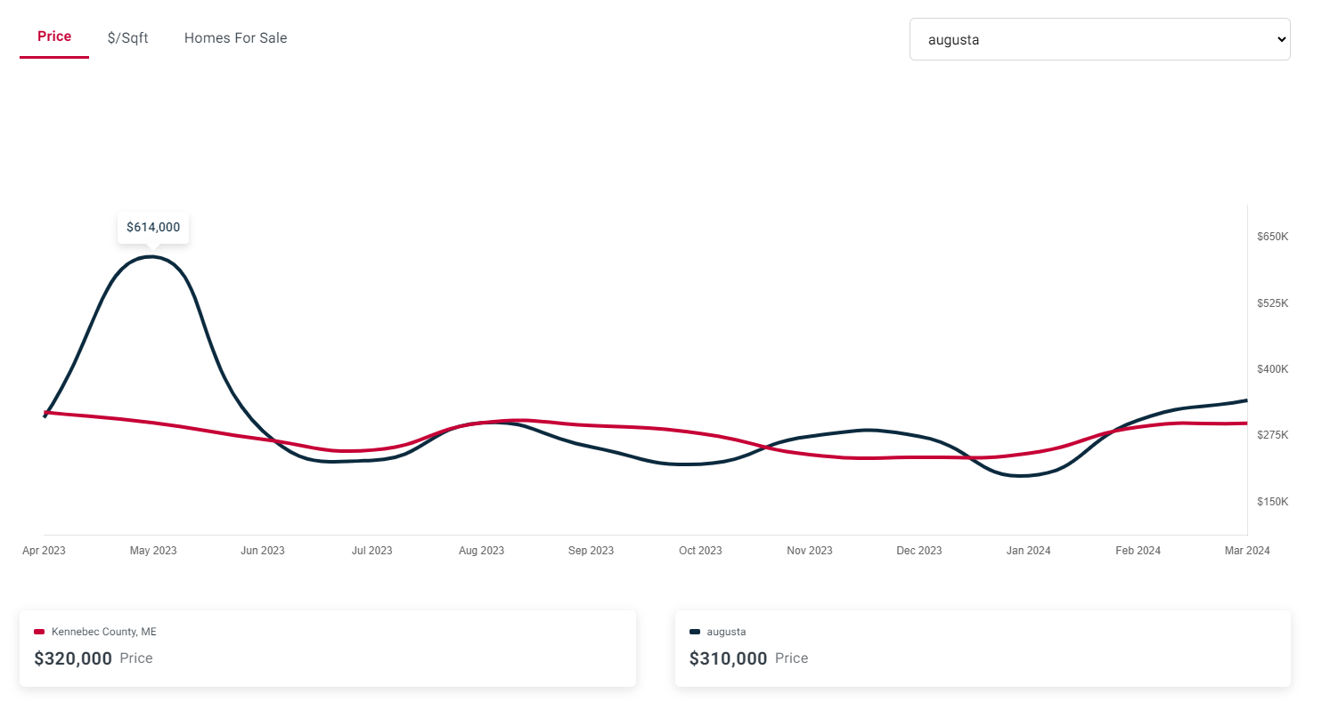Click the $150K y-axis label

1273,502
